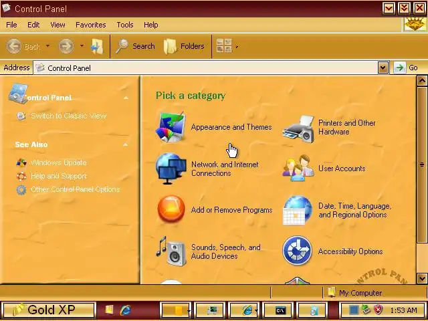Click the Add or Remove Programs text link

click(232, 209)
